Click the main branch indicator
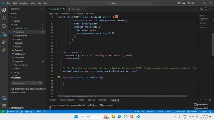The height and width of the screenshot is (120, 214). tap(11, 111)
